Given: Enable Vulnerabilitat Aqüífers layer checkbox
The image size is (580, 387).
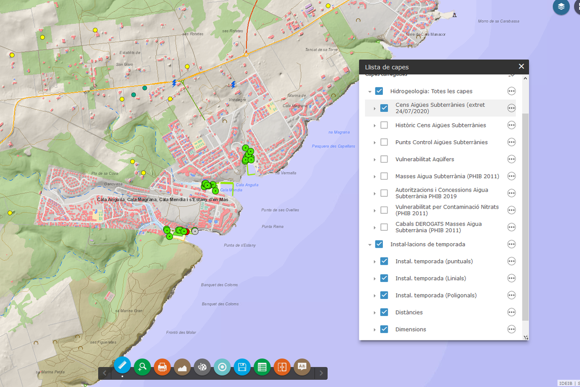Looking at the screenshot, I should [x=384, y=159].
